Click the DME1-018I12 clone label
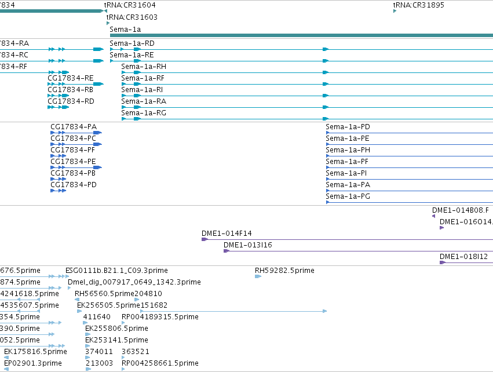Viewport: 493px width, 372px height. (464, 257)
